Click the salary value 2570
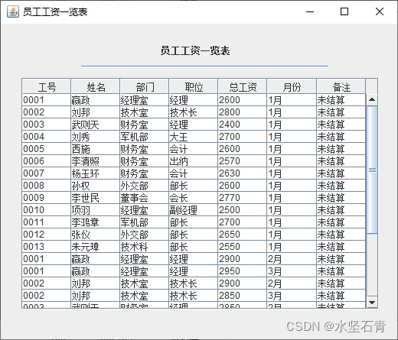 click(x=243, y=161)
